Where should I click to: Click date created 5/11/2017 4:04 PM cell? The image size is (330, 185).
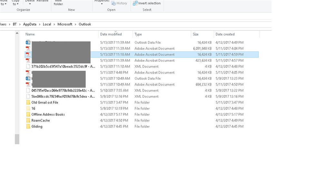click(229, 48)
